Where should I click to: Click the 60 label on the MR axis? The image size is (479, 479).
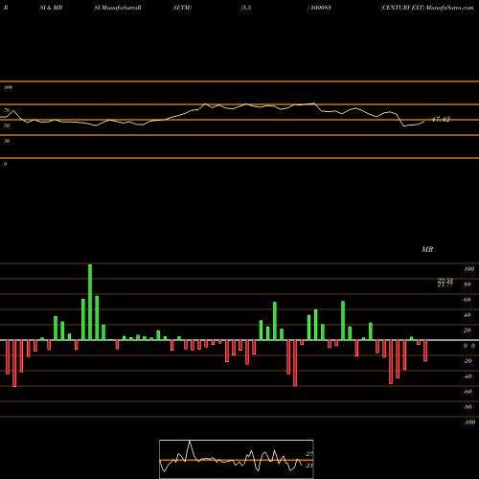tap(468, 300)
